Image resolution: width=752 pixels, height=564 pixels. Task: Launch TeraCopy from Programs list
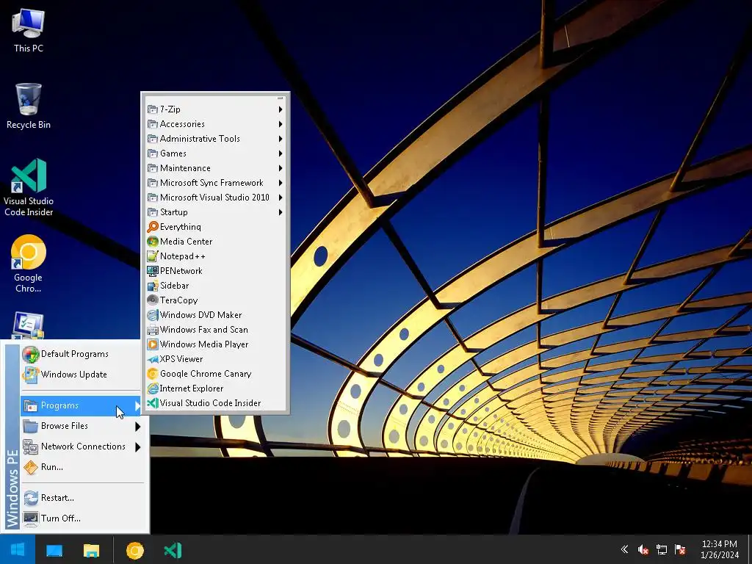pyautogui.click(x=215, y=300)
